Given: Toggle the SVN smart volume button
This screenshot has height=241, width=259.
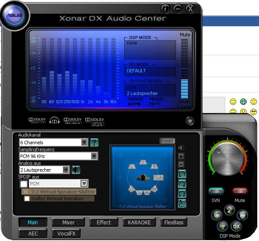Looking at the screenshot, I should point(216,191).
